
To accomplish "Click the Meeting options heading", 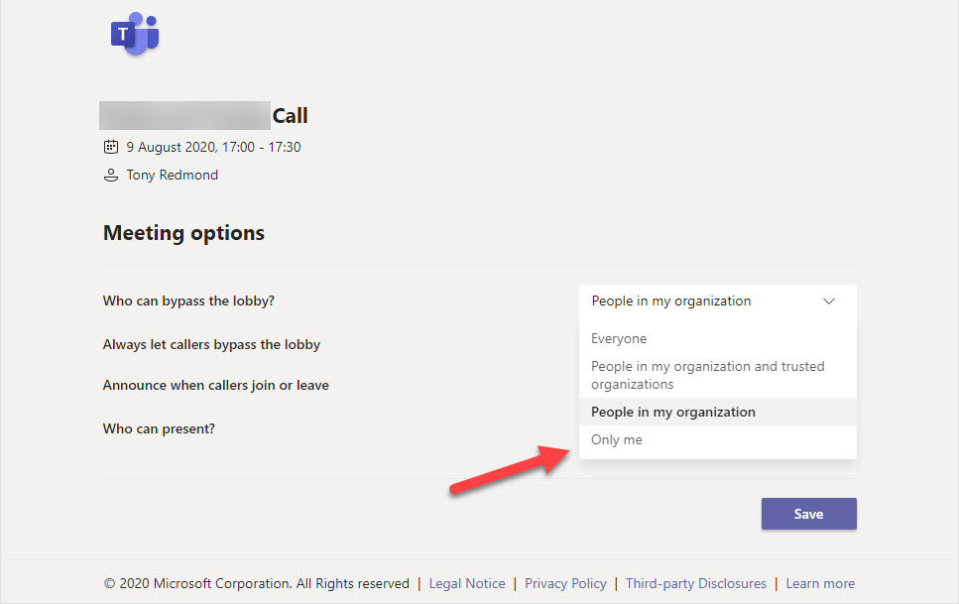I will tap(183, 234).
